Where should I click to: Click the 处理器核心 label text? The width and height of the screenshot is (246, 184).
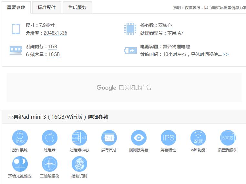click(79, 150)
